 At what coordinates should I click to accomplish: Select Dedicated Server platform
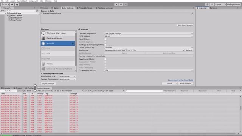tap(58, 38)
